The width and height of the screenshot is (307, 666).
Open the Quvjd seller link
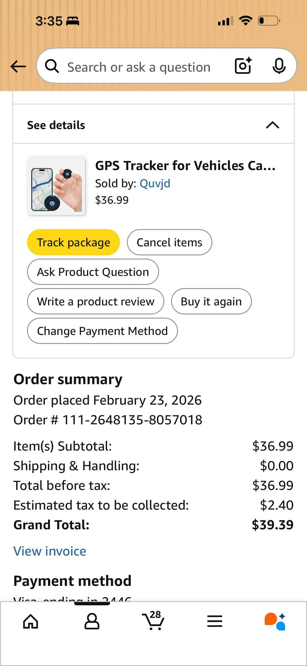[155, 183]
